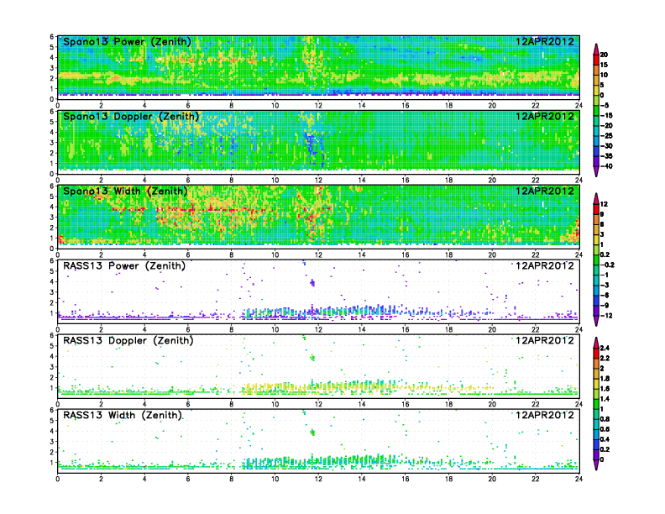
Task: Pick the pink top arrow of the middle colorbar
Action: pos(596,198)
